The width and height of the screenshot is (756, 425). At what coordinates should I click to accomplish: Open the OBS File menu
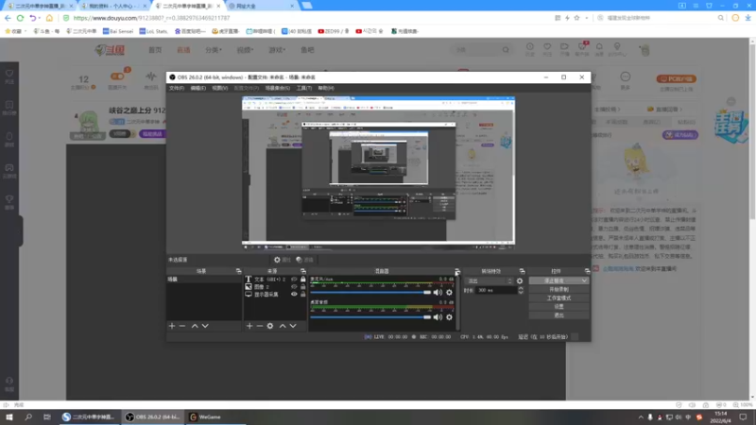(176, 88)
